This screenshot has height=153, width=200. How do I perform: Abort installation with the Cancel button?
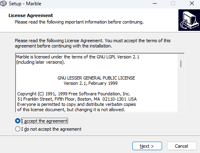[x=182, y=146]
